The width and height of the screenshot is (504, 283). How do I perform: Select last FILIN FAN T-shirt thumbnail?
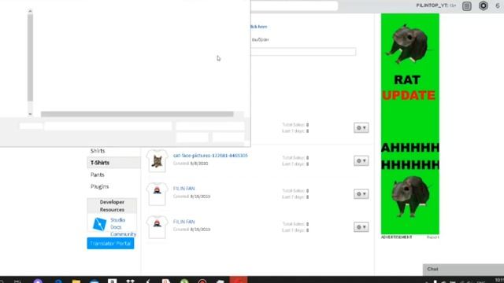(x=157, y=227)
